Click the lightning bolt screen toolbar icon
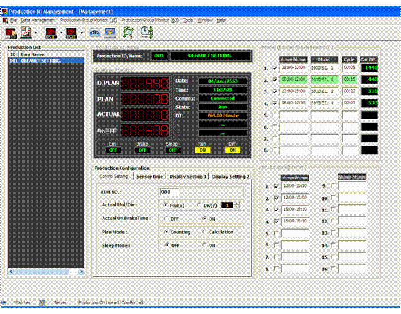This screenshot has height=314, width=401. (x=110, y=32)
